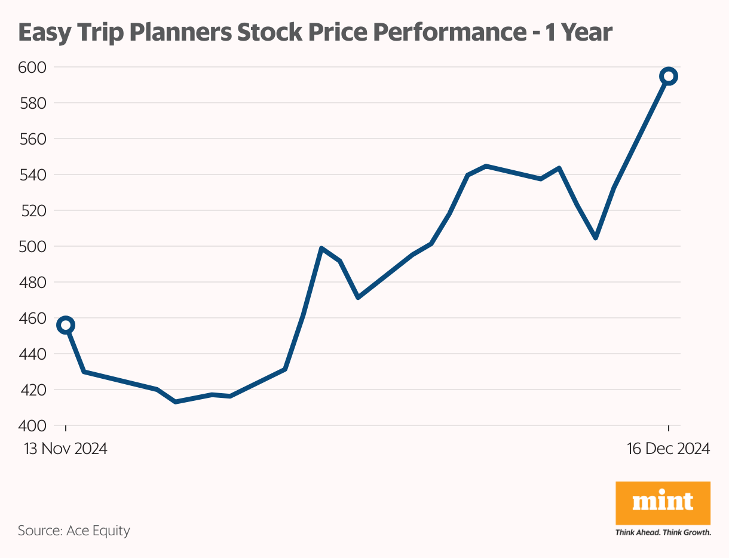Click the 600 y-axis label
729x558 pixels.
[33, 67]
